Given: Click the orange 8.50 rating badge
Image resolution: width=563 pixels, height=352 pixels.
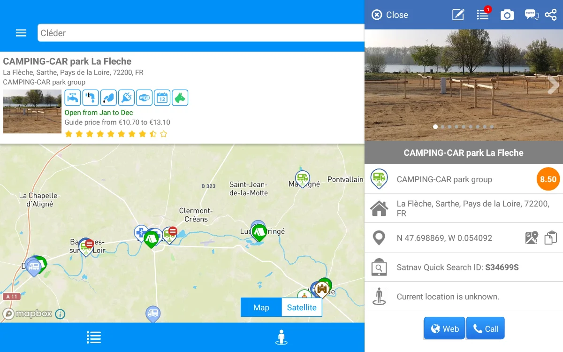Looking at the screenshot, I should [548, 179].
